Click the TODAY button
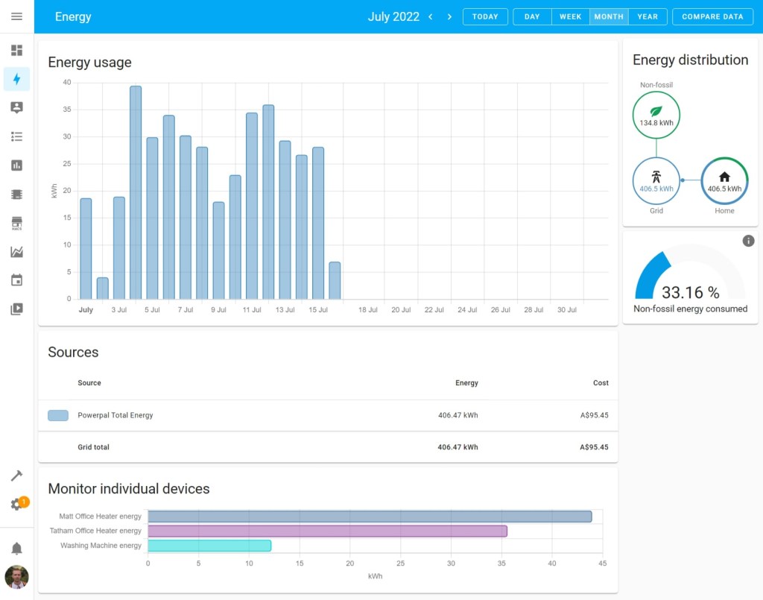 click(x=485, y=16)
